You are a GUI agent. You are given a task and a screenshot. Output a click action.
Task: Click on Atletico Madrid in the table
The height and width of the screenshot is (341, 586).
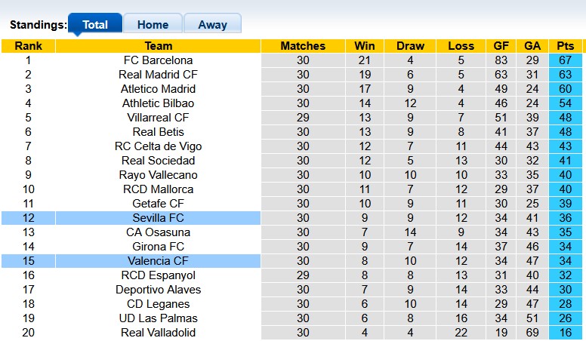pos(159,89)
